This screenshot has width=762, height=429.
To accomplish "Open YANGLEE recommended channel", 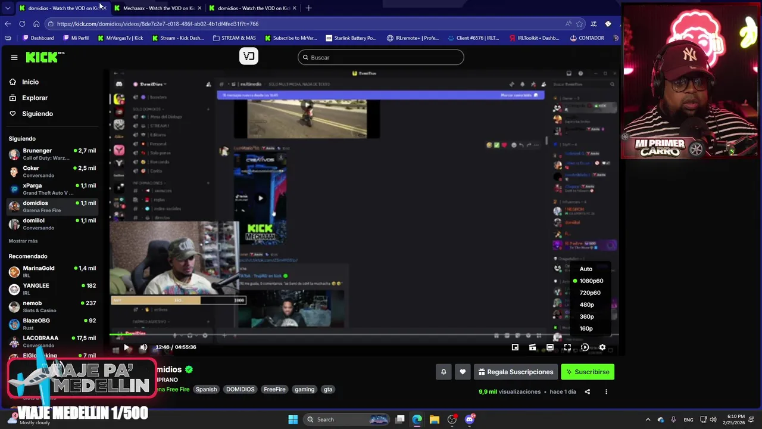I will (52, 289).
